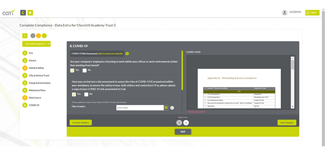Click the CAT.DEMO1 user avatar
The height and width of the screenshot is (154, 325).
[284, 13]
